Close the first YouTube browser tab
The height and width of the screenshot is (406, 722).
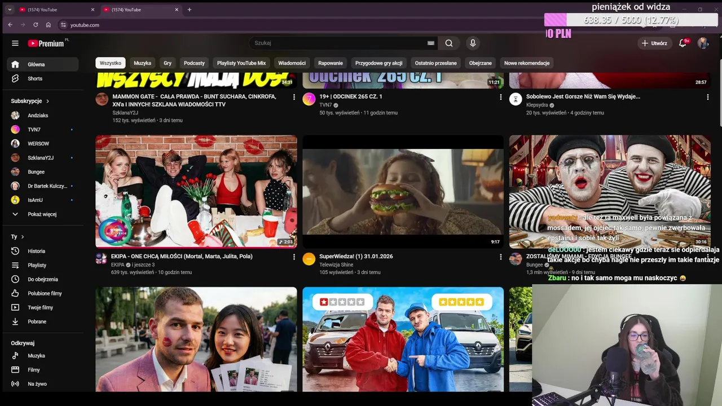93,10
